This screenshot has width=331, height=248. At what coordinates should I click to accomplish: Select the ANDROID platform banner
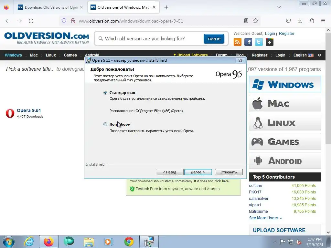tap(285, 160)
